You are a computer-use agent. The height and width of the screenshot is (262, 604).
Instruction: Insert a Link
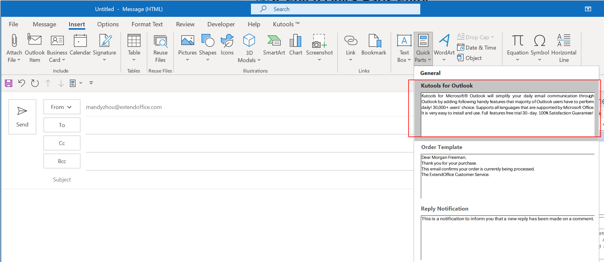[351, 48]
